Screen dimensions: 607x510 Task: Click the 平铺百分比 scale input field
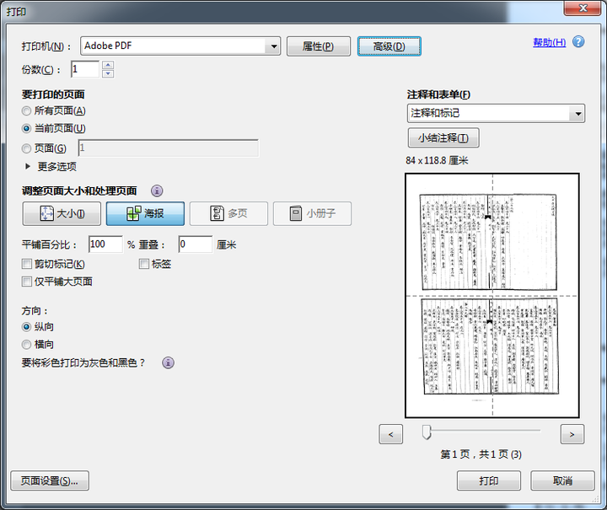point(105,244)
